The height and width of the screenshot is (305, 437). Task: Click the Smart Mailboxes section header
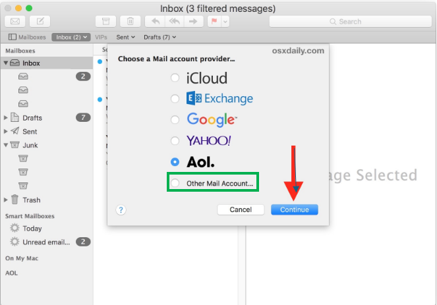pos(30,216)
